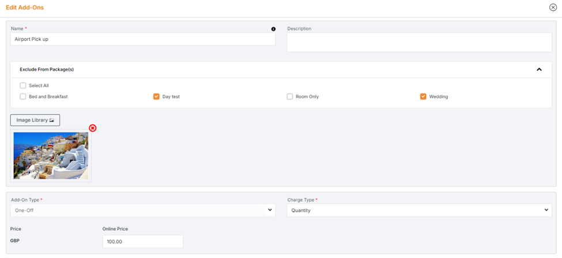Uncheck the Wedding package checkbox
Screen dimensions: 562x258
[423, 96]
